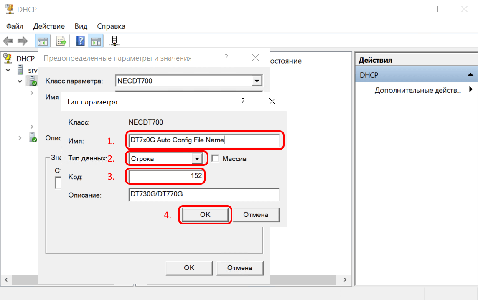Open the Действие menu

[x=49, y=26]
